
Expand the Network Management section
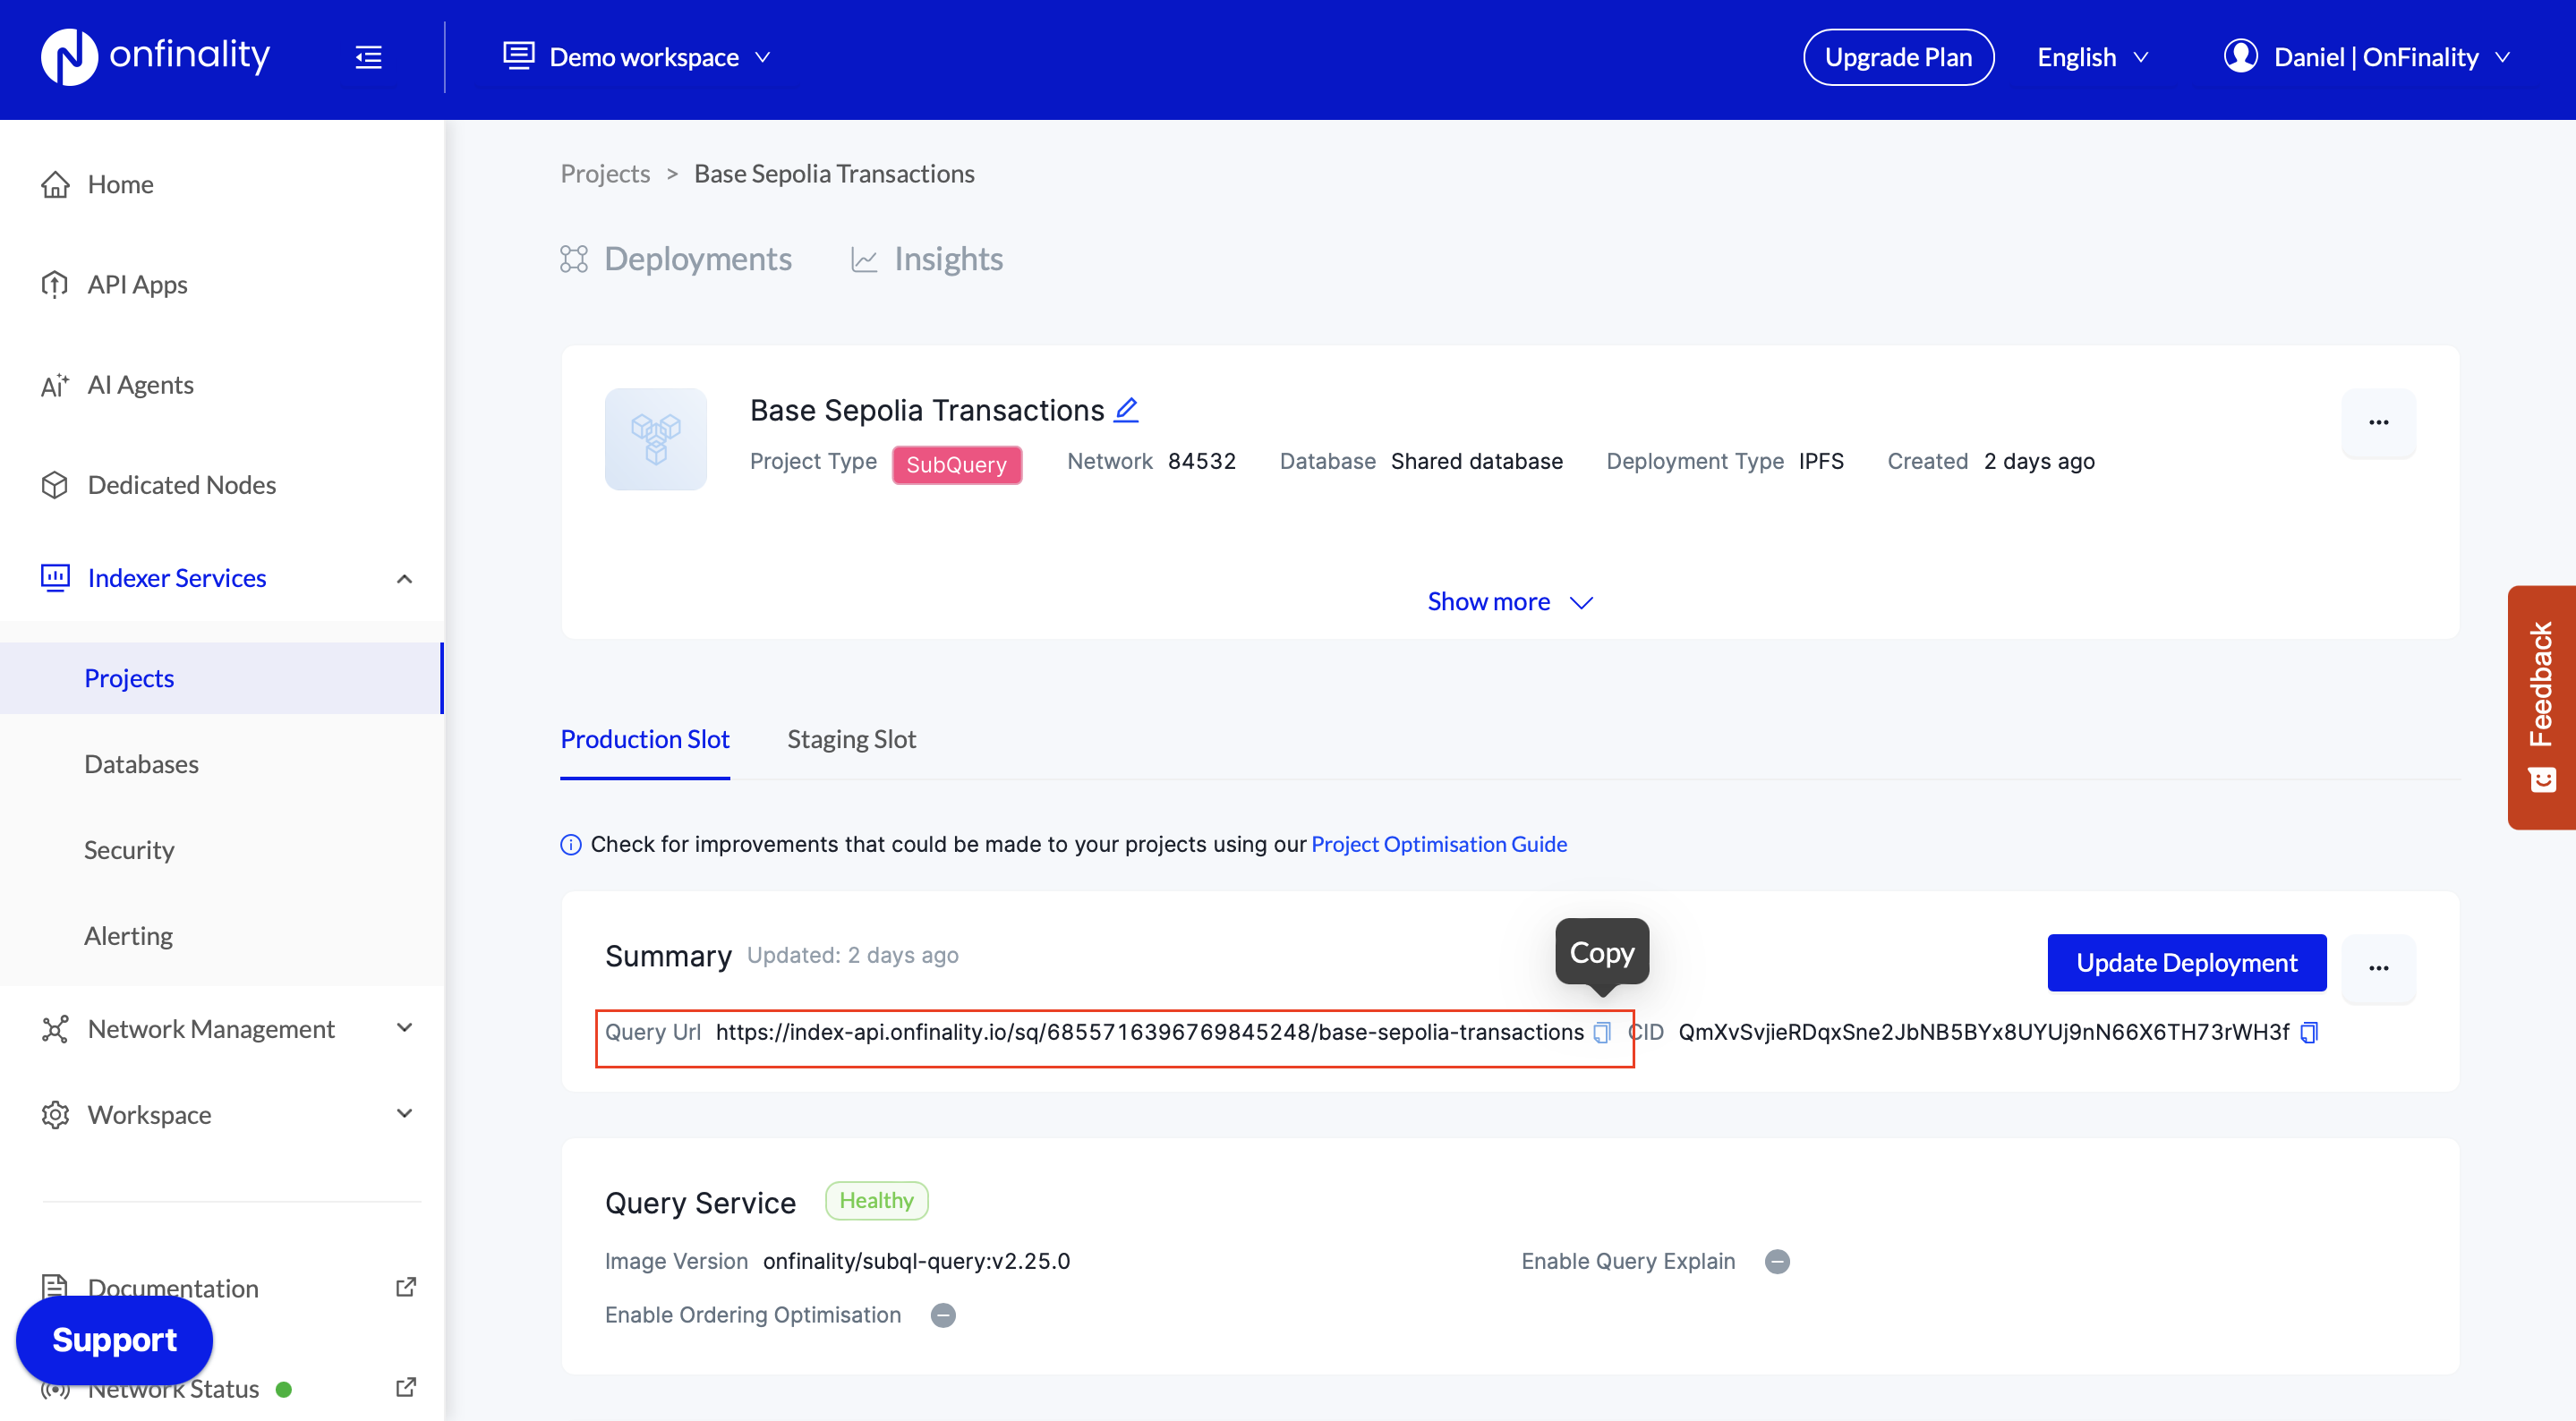pyautogui.click(x=404, y=1028)
